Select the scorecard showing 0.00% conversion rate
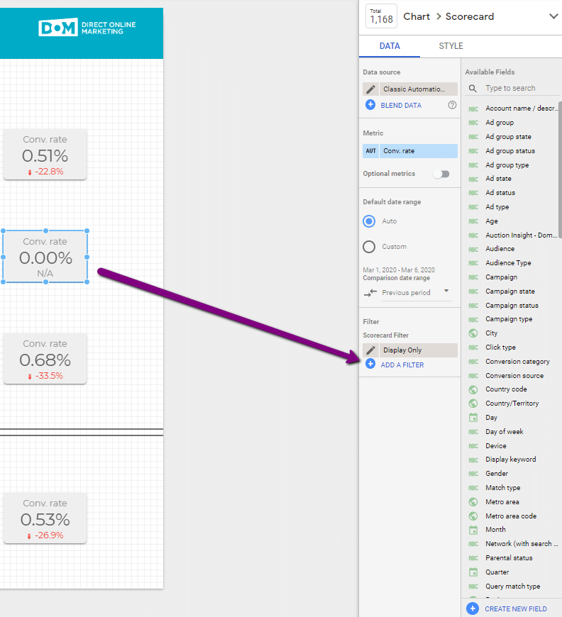This screenshot has height=617, width=562. click(x=45, y=257)
